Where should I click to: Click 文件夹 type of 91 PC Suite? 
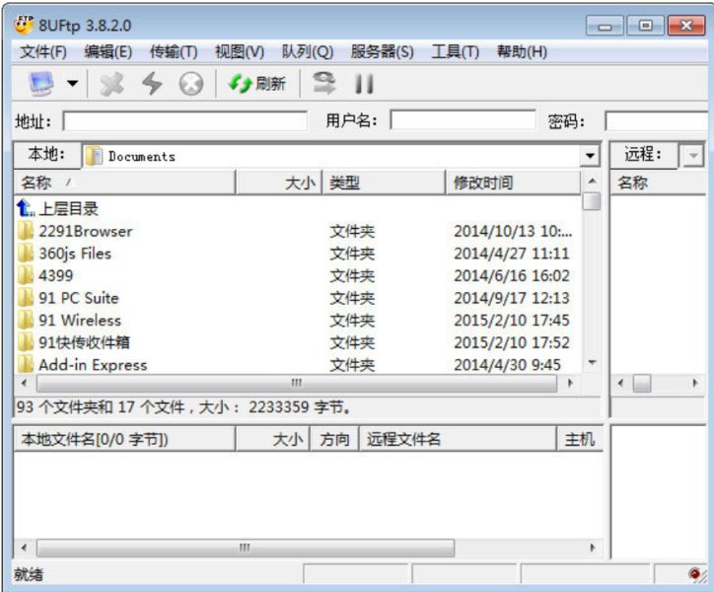352,298
